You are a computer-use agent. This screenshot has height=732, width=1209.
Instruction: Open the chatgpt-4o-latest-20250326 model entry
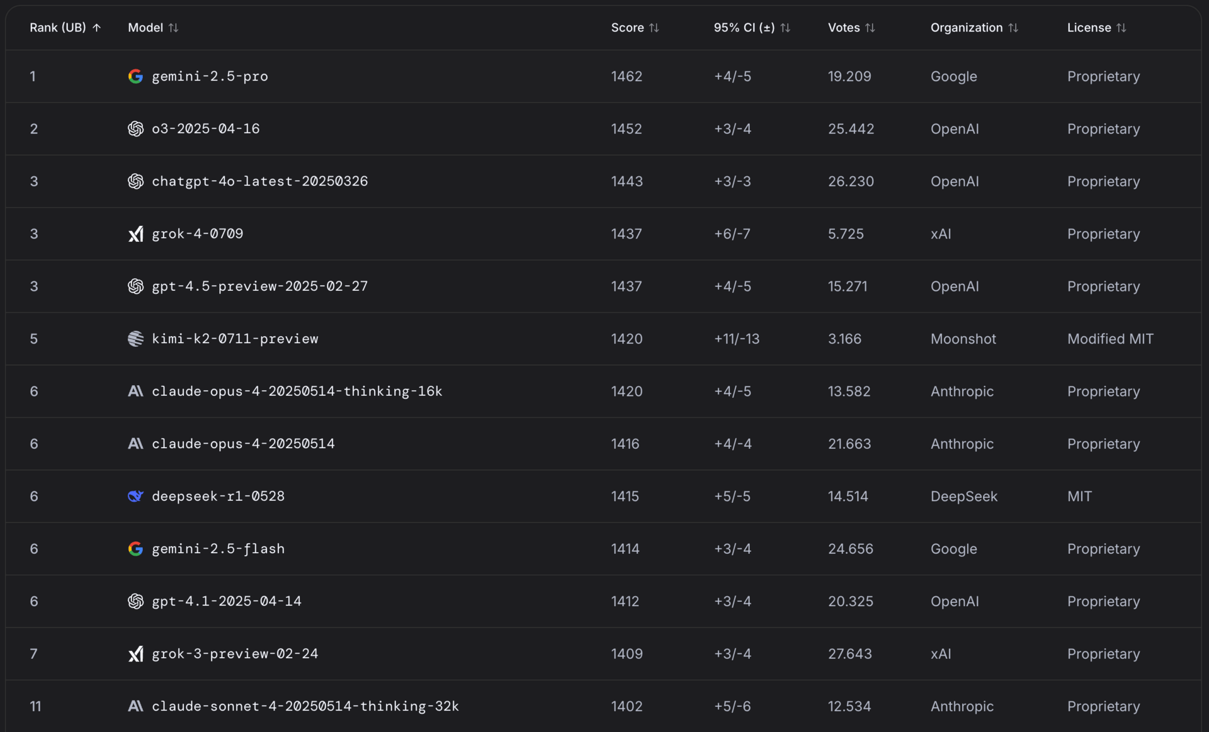(x=259, y=181)
